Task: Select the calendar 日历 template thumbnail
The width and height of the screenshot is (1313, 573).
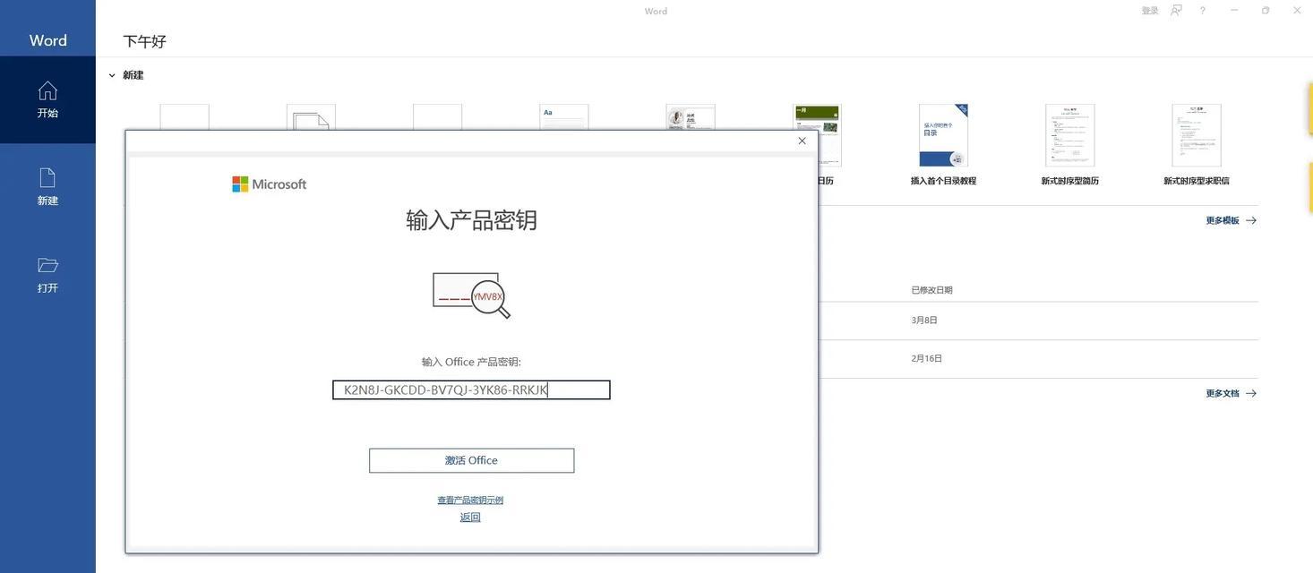Action: click(x=817, y=135)
